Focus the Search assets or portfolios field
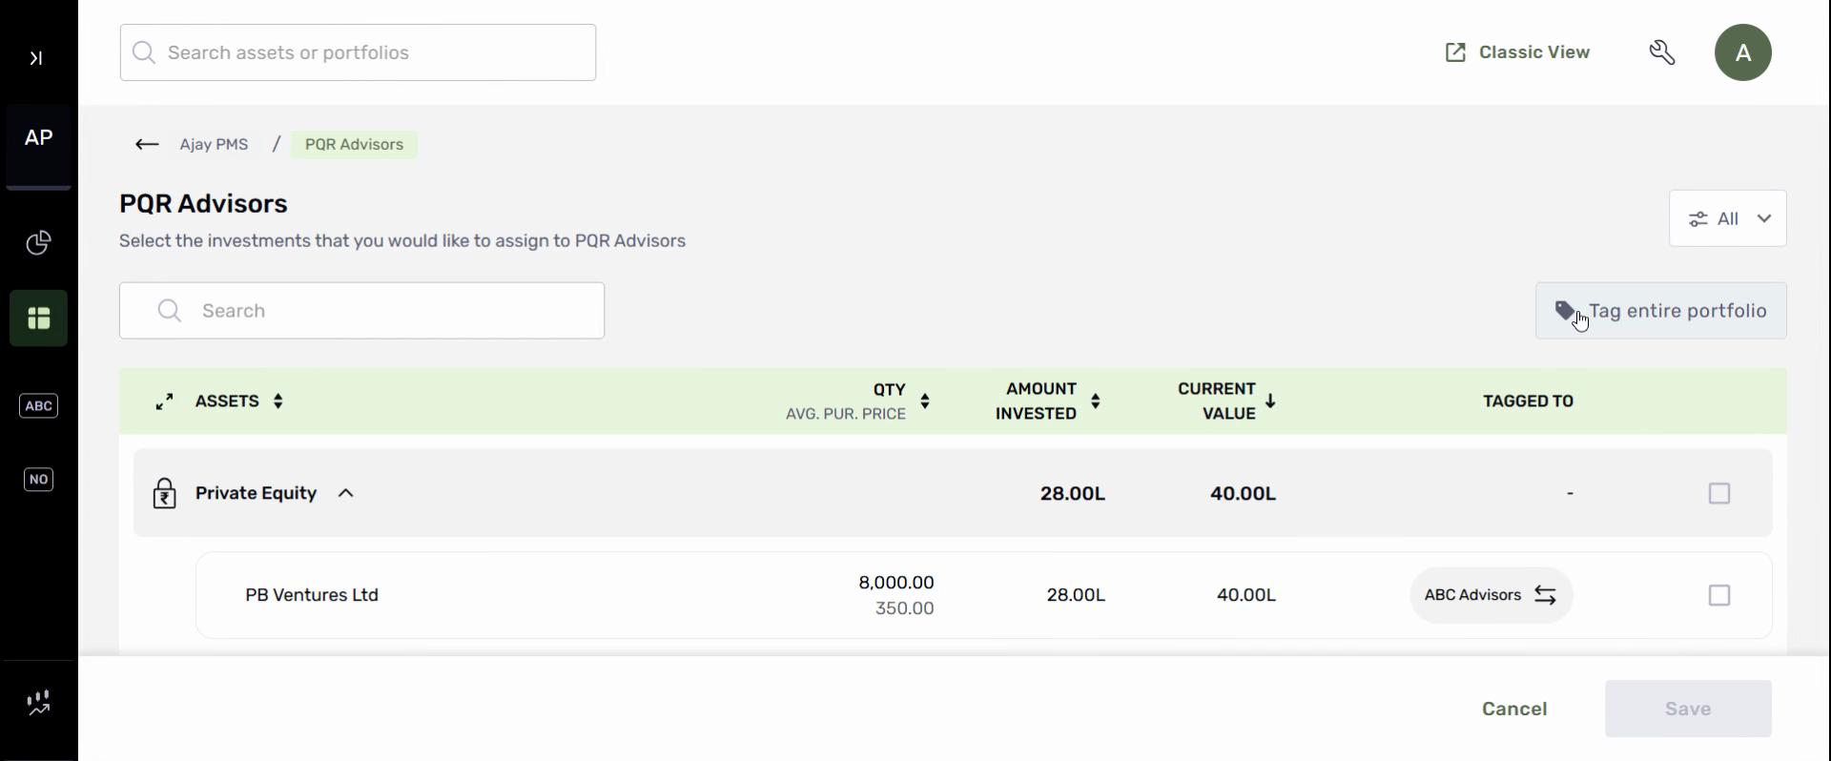 click(x=358, y=52)
